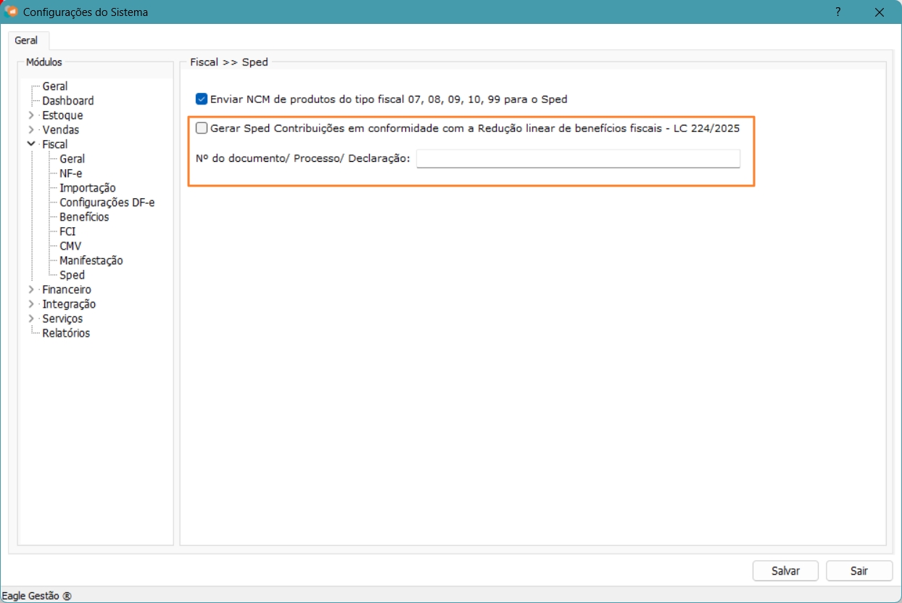Open Importação under Fiscal
This screenshot has height=603, width=902.
(88, 188)
